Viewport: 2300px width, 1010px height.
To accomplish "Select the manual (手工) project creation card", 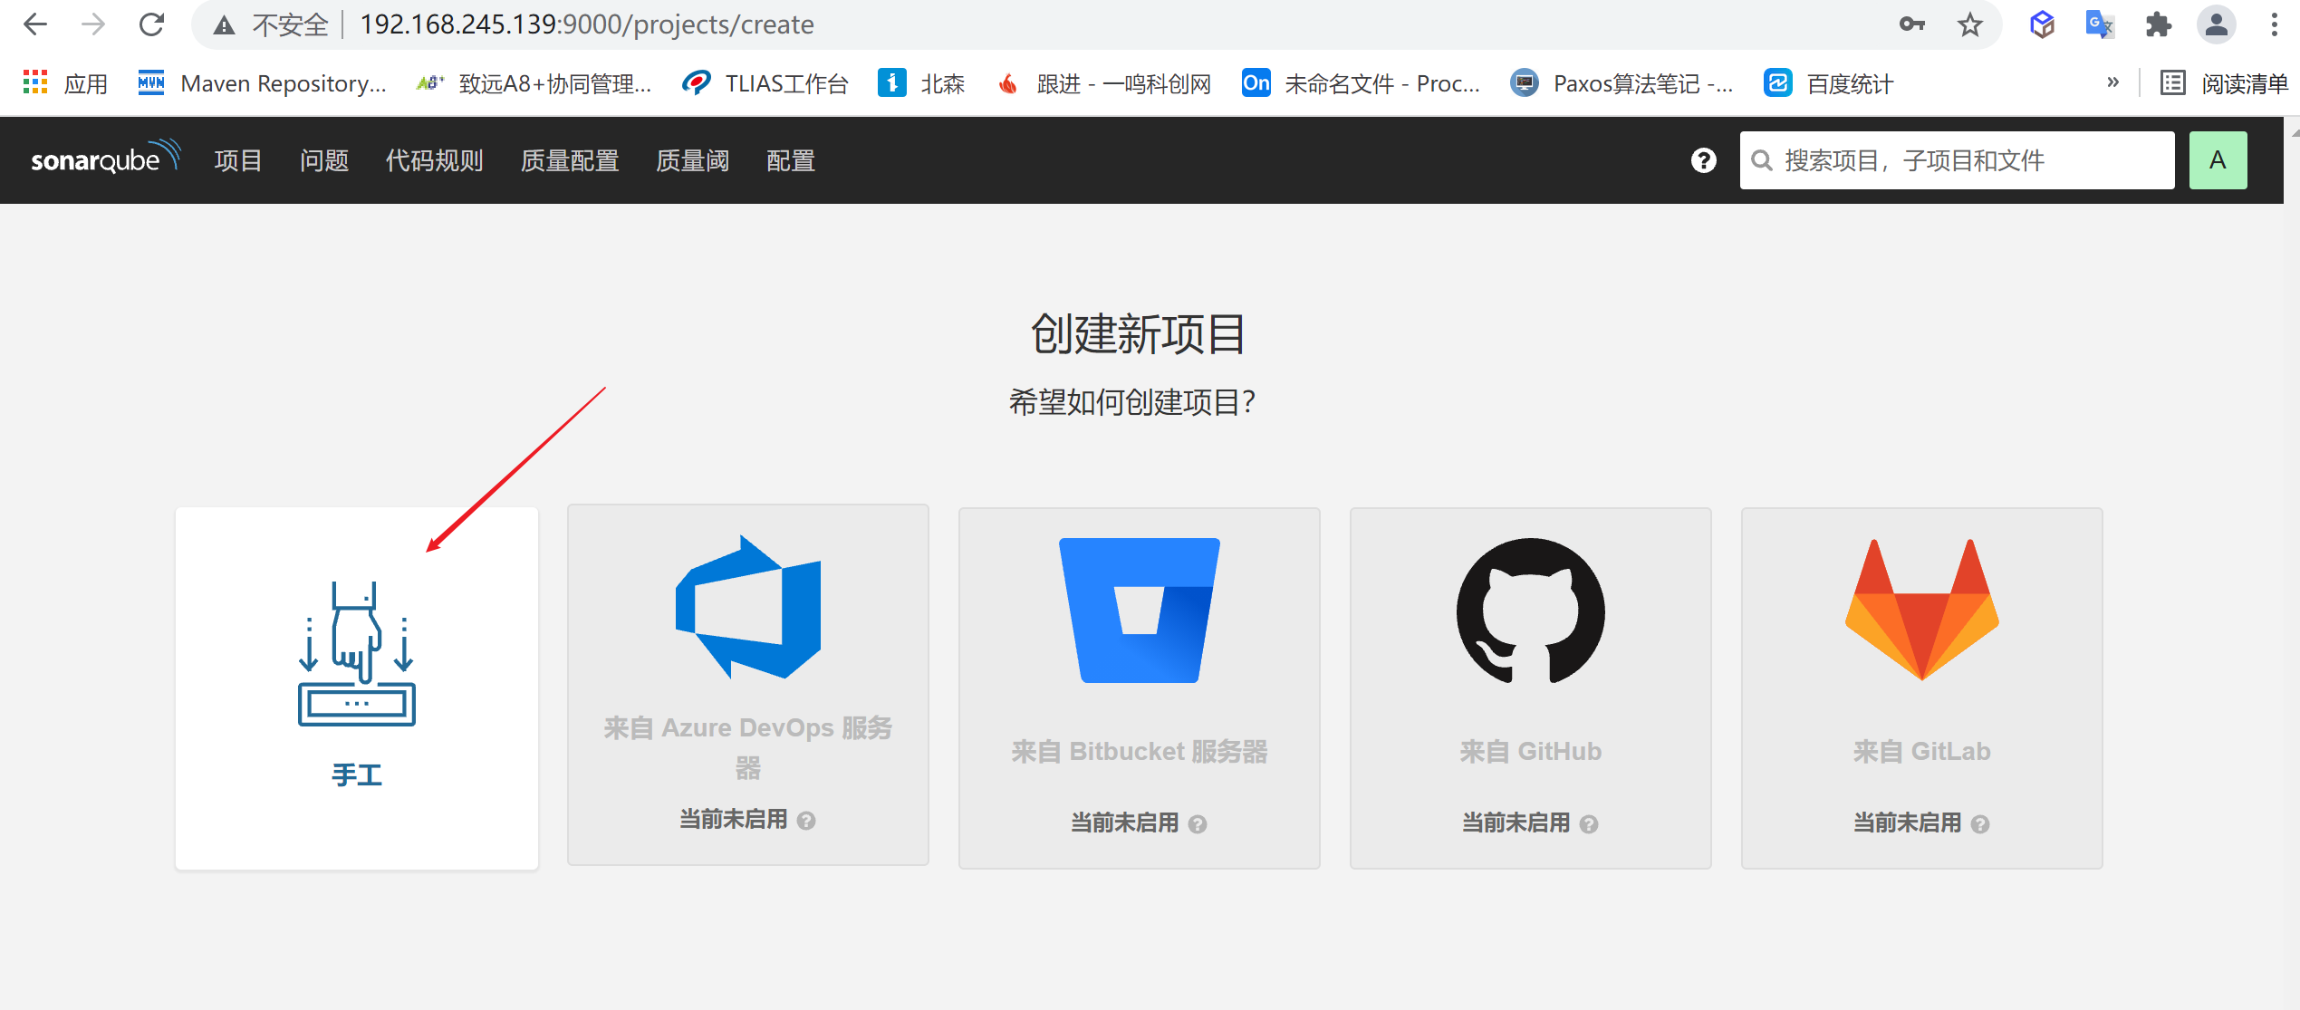I will click(x=356, y=688).
